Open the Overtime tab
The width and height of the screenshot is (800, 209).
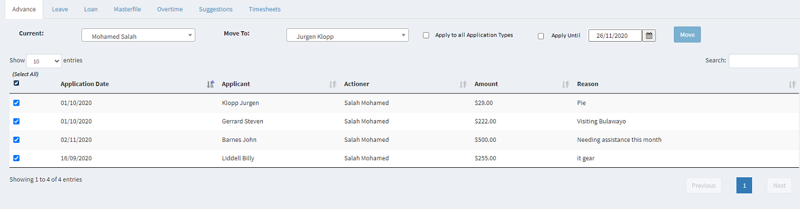[170, 9]
